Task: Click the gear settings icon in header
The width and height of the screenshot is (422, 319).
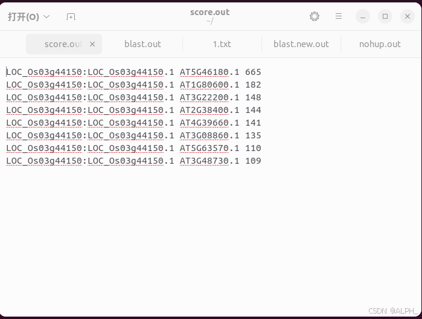Action: (315, 16)
